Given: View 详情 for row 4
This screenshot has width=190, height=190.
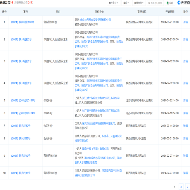Looking at the screenshot, I should coord(185,83).
